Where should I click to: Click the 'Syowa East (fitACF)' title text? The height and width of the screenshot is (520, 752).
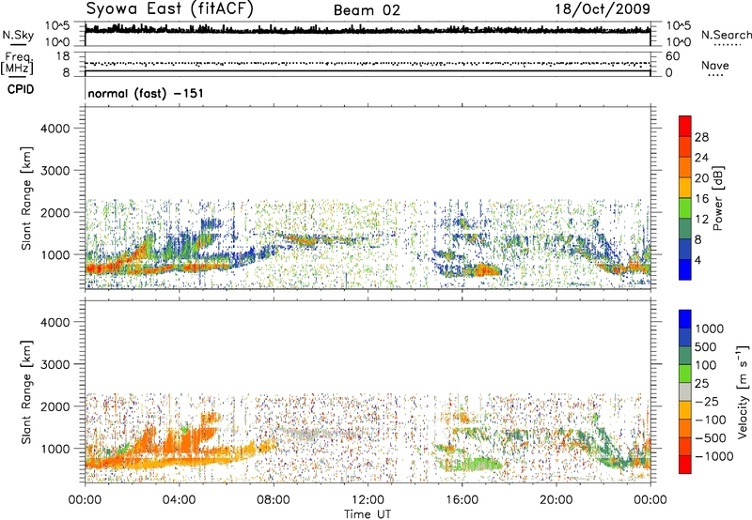click(x=170, y=8)
